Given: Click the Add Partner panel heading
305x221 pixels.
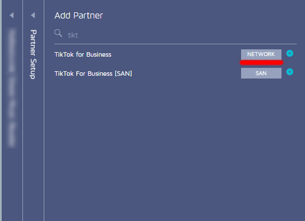Looking at the screenshot, I should (78, 16).
